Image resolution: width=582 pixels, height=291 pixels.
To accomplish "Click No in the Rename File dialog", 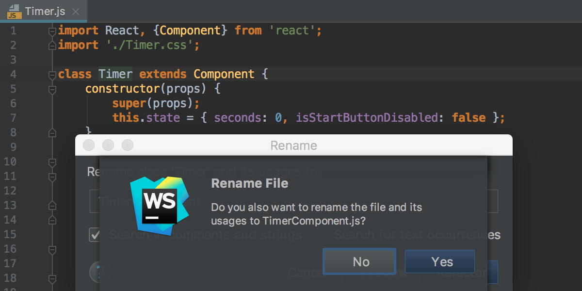I will click(x=359, y=262).
